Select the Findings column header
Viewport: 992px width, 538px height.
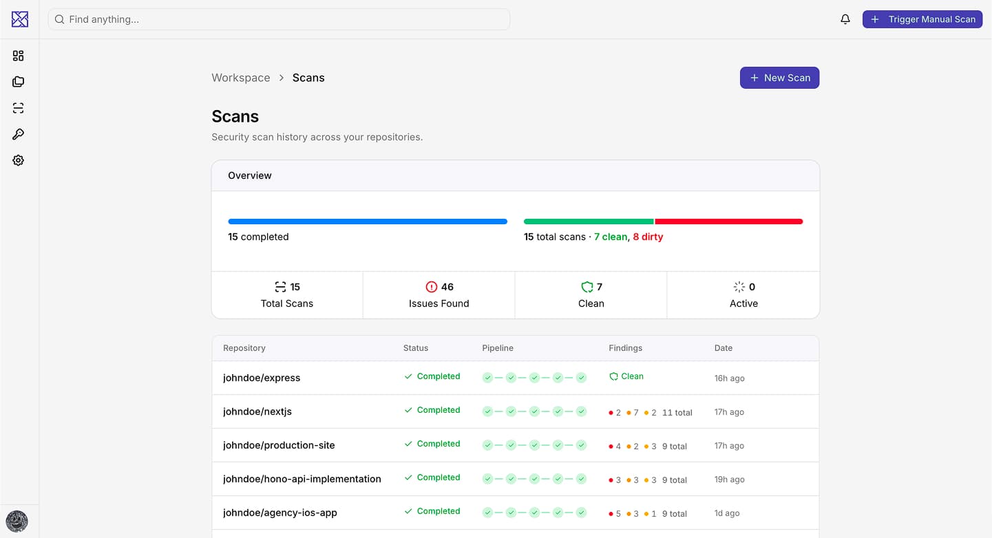(x=625, y=348)
